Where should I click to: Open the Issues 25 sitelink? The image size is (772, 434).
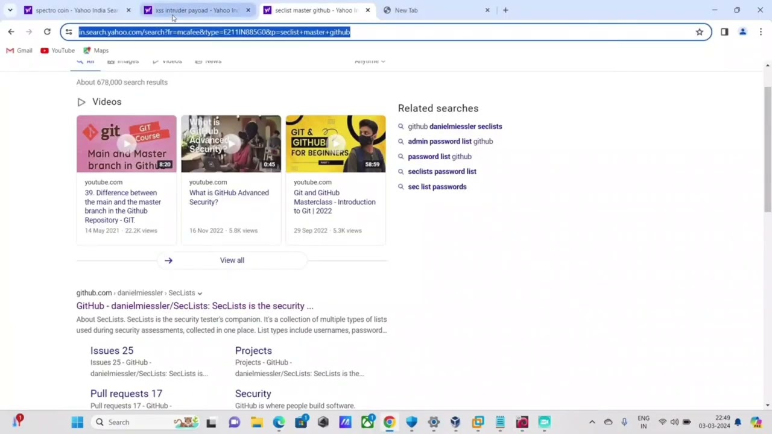pos(112,351)
